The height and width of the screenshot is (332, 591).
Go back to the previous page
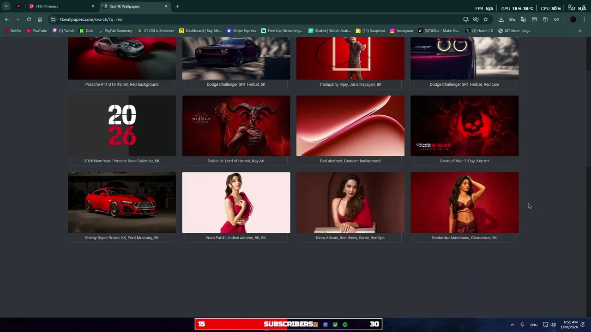pos(6,19)
